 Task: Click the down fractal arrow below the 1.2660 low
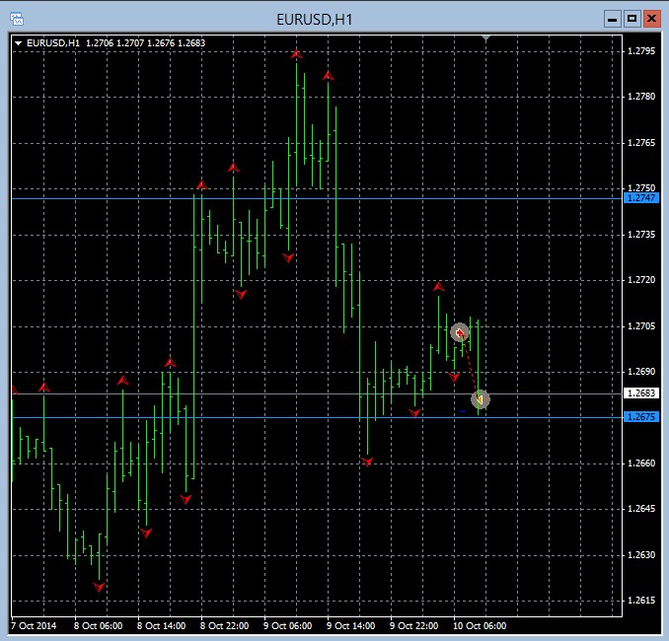(x=367, y=462)
